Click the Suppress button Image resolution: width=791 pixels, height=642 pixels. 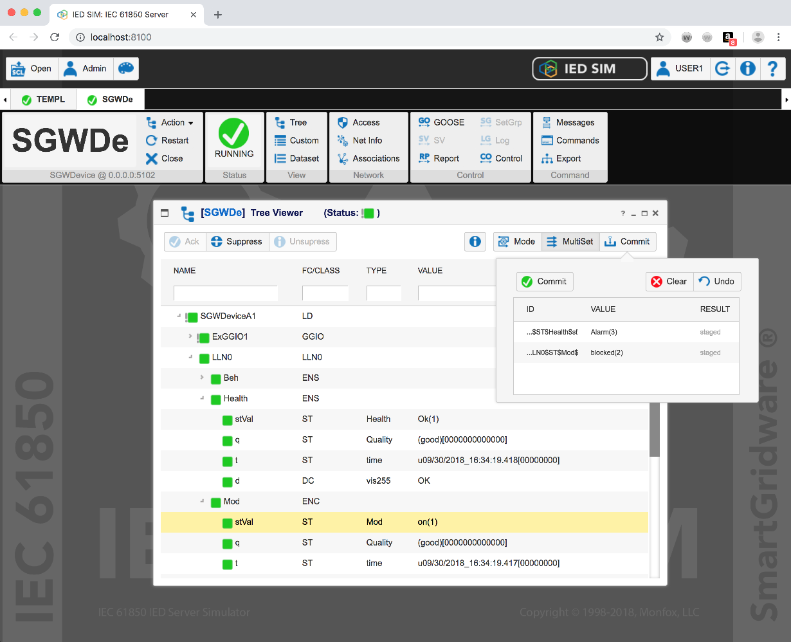[237, 242]
